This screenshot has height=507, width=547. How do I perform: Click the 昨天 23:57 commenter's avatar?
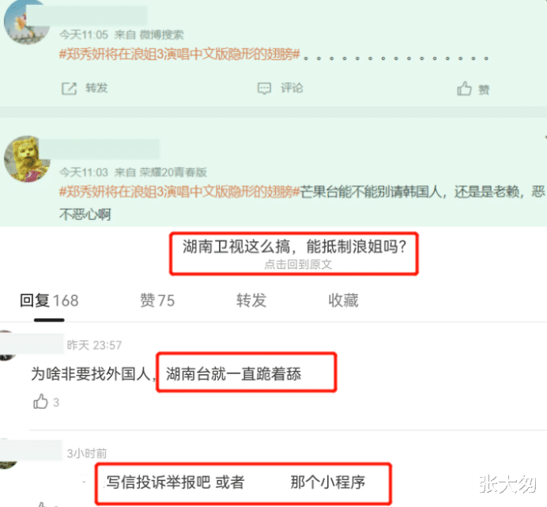pos(7,346)
